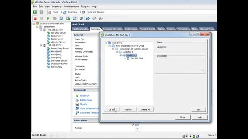Collapse 'Installation of vCenter Server' snapshot node
Viewport: 248px width, 139px height.
pyautogui.click(x=113, y=49)
